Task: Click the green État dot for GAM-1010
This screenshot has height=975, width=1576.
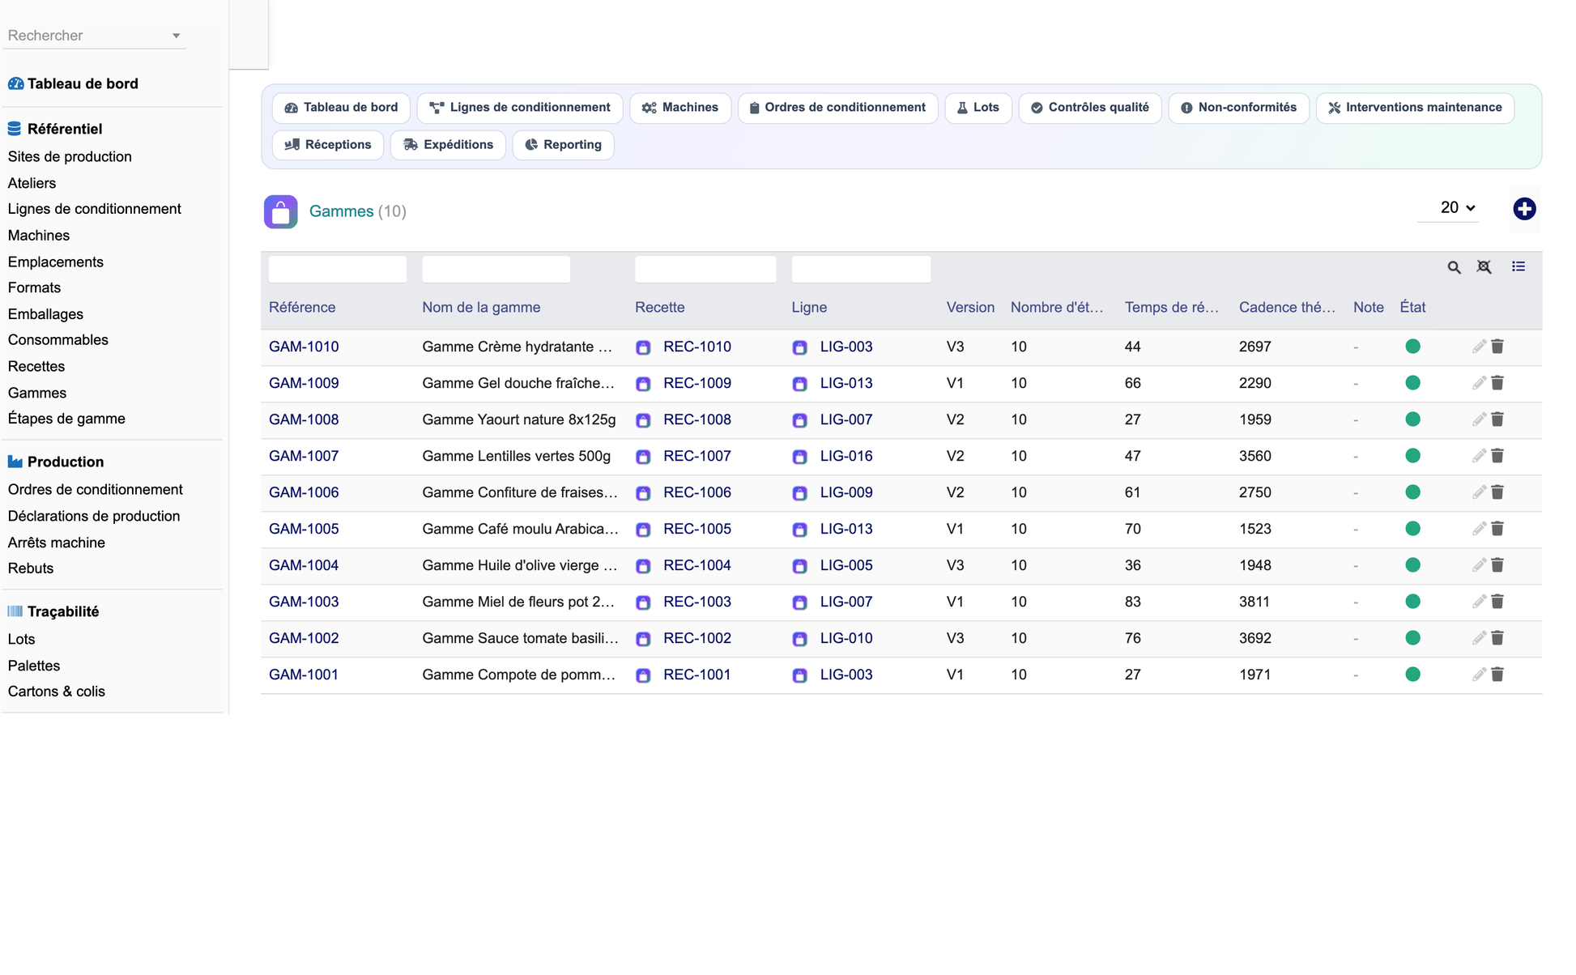Action: [x=1412, y=347]
